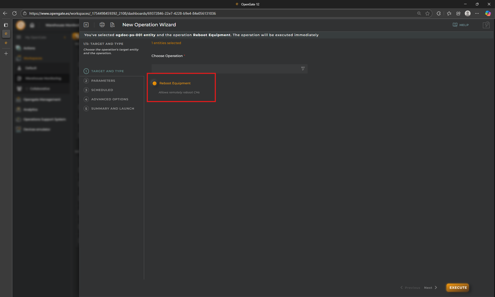Click the favorites star in address bar
This screenshot has height=297, width=495.
pos(427,13)
